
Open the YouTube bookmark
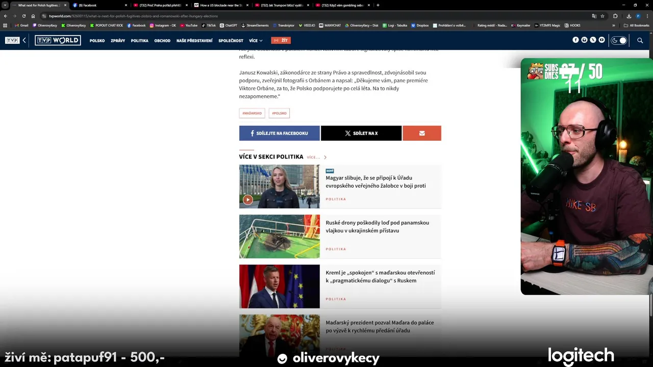click(x=189, y=25)
